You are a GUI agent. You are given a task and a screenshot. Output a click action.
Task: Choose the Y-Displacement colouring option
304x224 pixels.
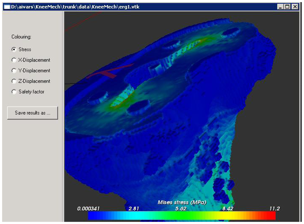pos(14,71)
